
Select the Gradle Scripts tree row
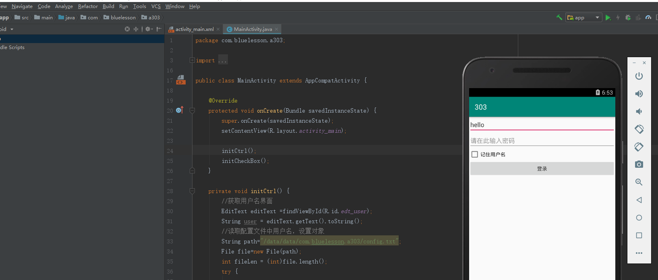pyautogui.click(x=82, y=47)
